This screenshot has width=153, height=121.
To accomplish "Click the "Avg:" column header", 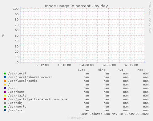I will click(x=121, y=70).
